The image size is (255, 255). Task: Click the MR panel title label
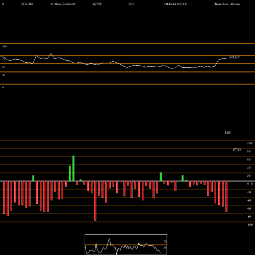(227, 133)
